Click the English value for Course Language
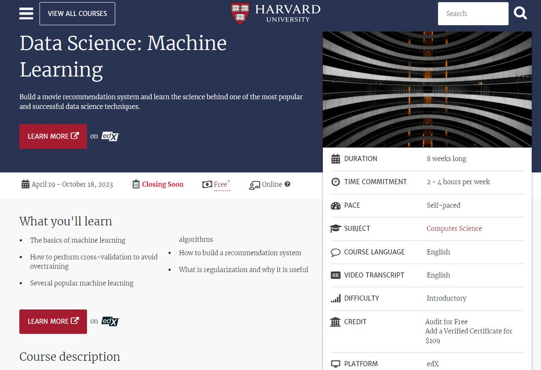Image resolution: width=541 pixels, height=370 pixels. click(x=438, y=252)
